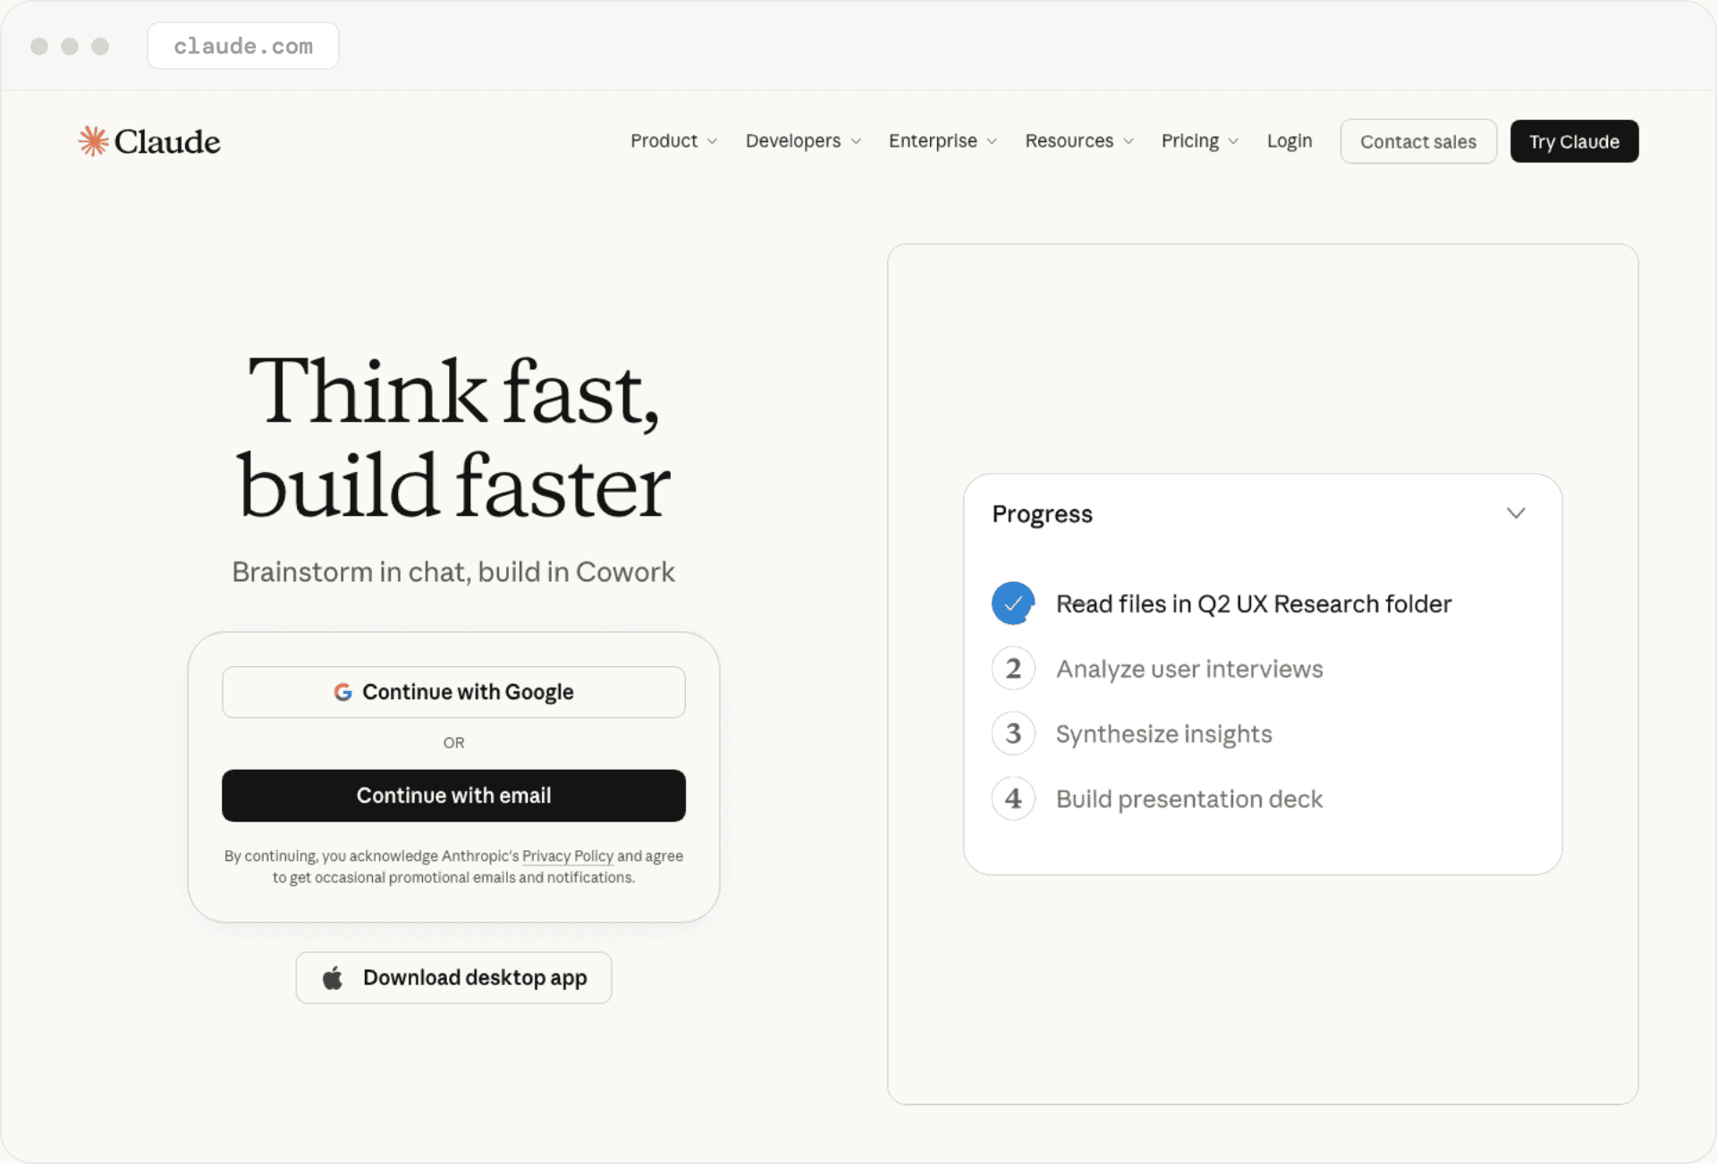Select 'Build presentation deck' step text
The height and width of the screenshot is (1164, 1717).
[1189, 799]
